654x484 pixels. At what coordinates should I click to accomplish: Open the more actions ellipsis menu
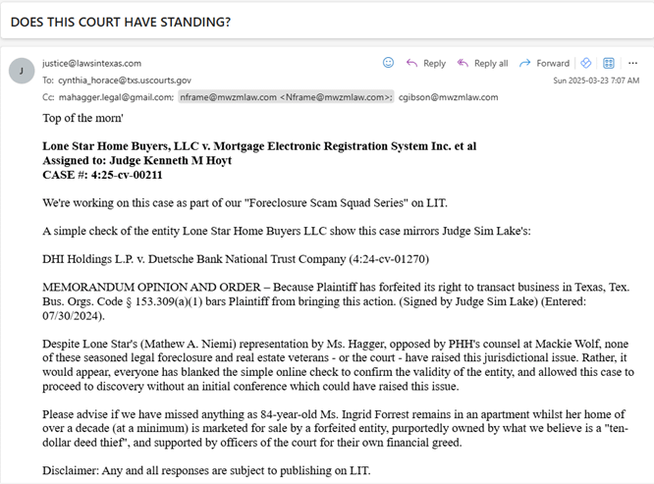point(632,63)
